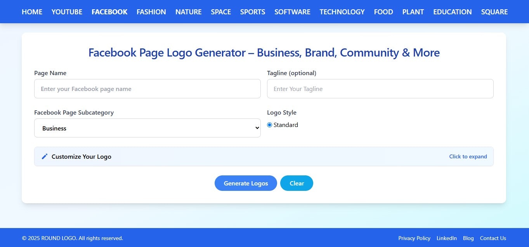Click the 'Facebook Page Subcategory' label
The image size is (529, 247).
(74, 113)
